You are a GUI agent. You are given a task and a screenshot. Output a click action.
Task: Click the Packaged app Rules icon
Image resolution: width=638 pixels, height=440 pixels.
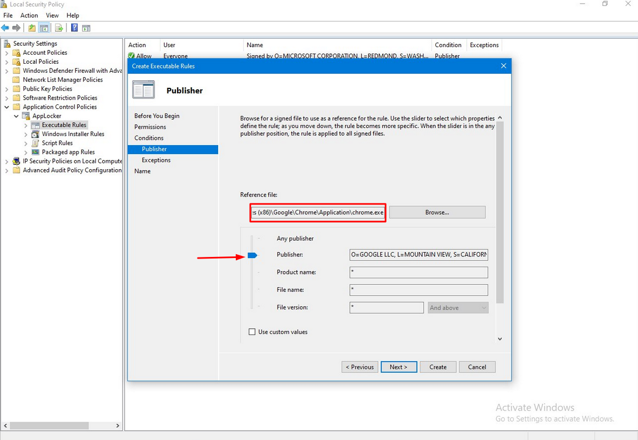[36, 152]
